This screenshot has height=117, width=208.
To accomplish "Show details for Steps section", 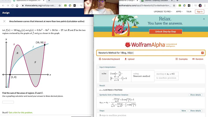I will [x=196, y=111].
